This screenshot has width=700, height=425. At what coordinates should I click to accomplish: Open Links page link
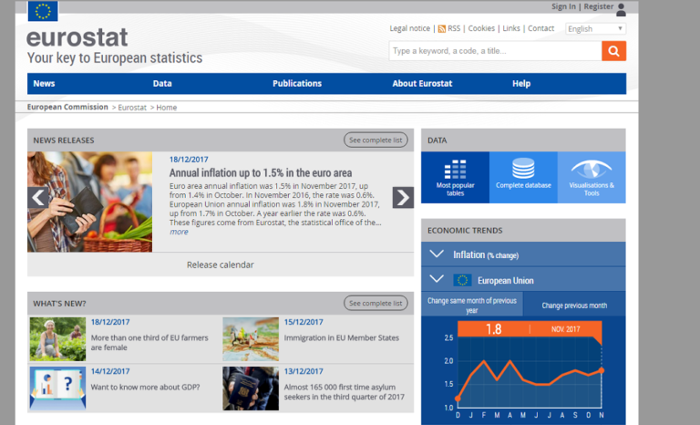pos(511,28)
